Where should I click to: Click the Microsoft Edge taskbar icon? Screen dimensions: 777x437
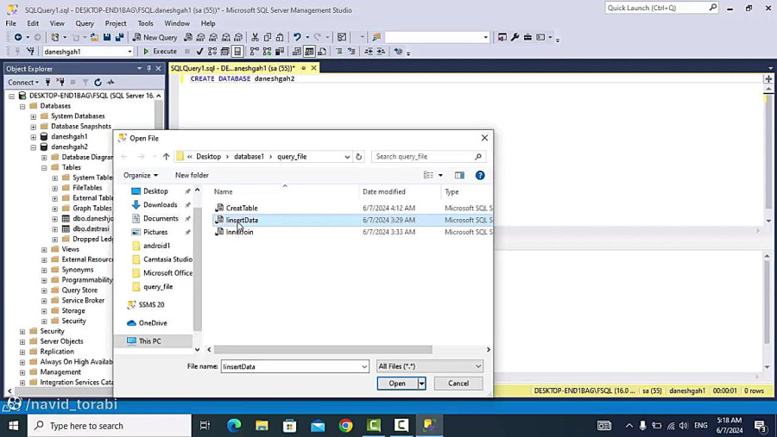(234, 425)
